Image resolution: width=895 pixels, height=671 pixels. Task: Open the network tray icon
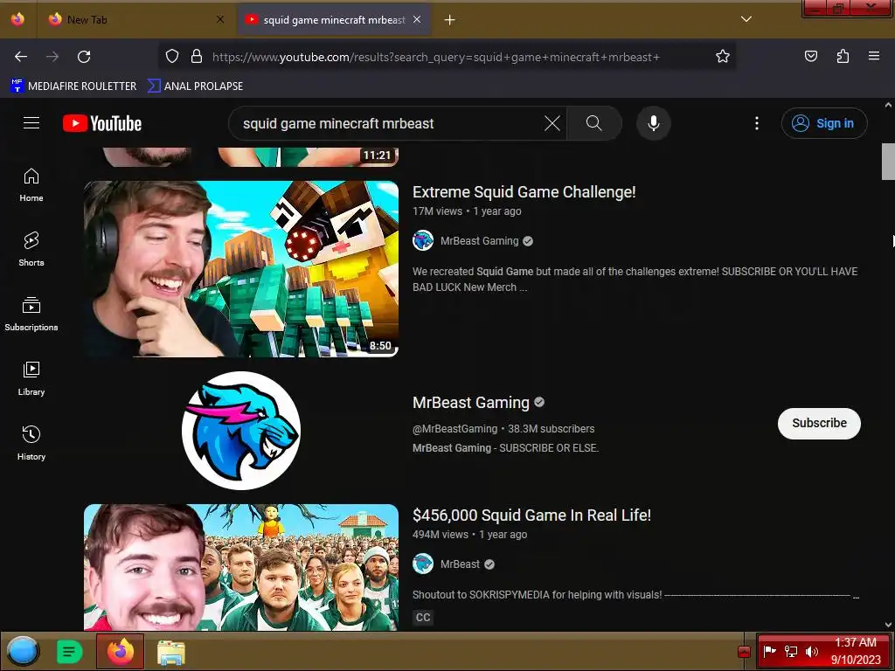pyautogui.click(x=790, y=651)
